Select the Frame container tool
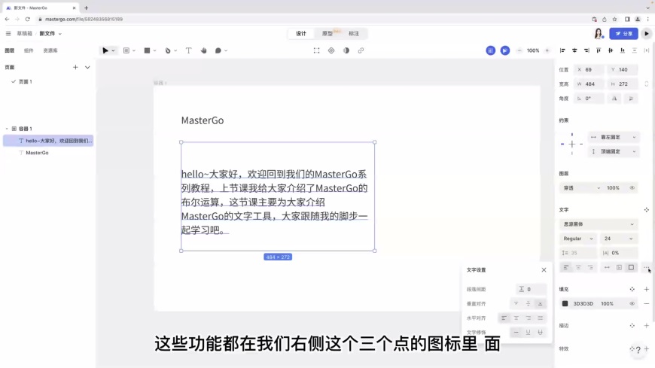The width and height of the screenshot is (655, 368). tap(126, 50)
